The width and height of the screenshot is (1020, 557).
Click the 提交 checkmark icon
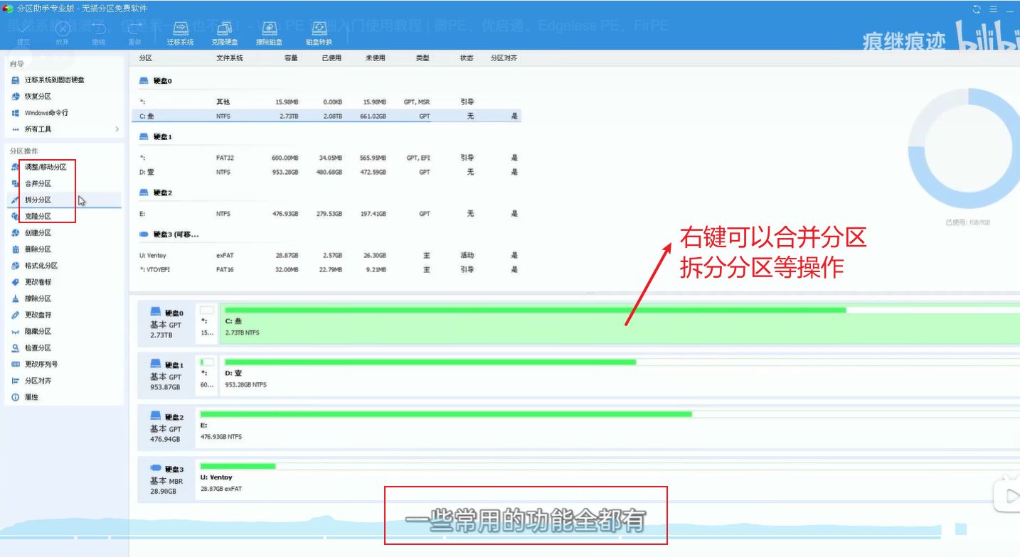pos(23,30)
